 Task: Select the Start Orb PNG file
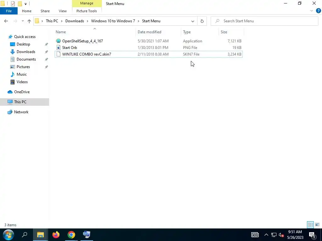click(149, 48)
